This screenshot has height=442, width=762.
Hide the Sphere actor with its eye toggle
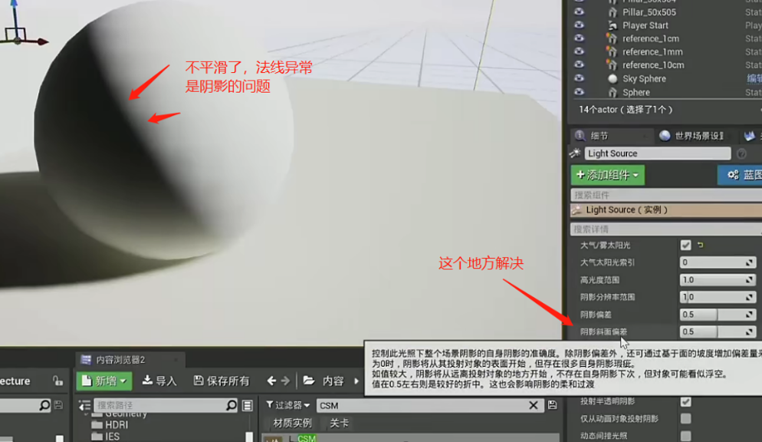579,91
